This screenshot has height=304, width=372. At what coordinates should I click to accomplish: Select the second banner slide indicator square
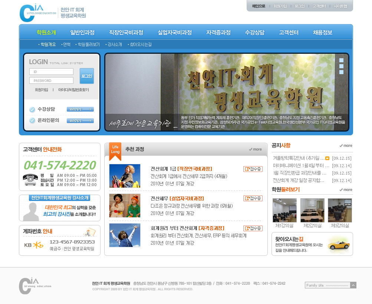pos(341,66)
